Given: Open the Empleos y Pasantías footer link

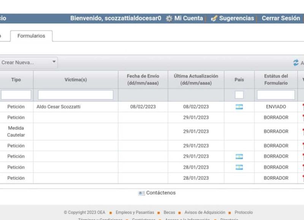Looking at the screenshot, I should tap(135, 212).
